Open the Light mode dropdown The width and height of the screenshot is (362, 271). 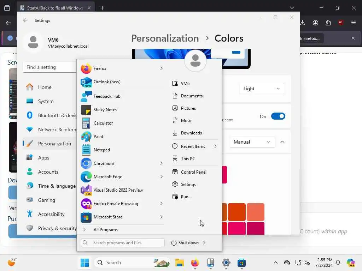tap(262, 89)
